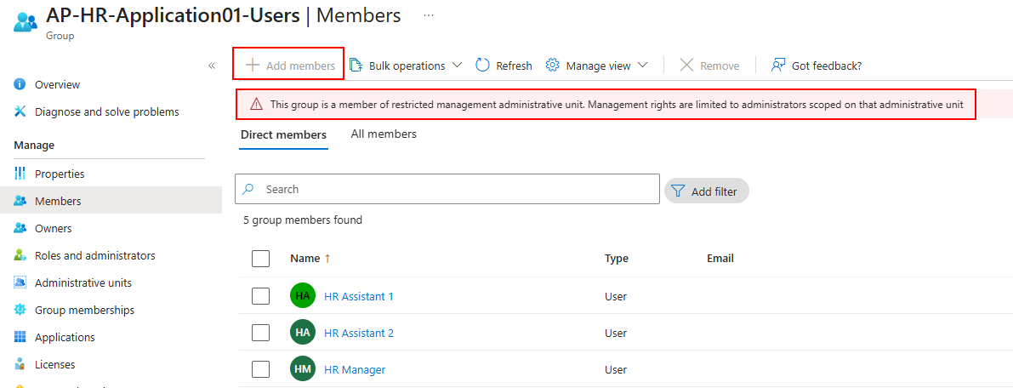
Task: Click the Type cell 'User' for HR Assistant 1
Action: [x=616, y=296]
